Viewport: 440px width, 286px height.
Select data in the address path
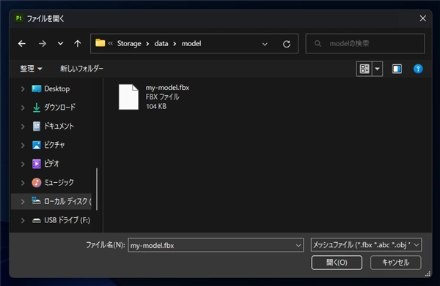pyautogui.click(x=161, y=44)
